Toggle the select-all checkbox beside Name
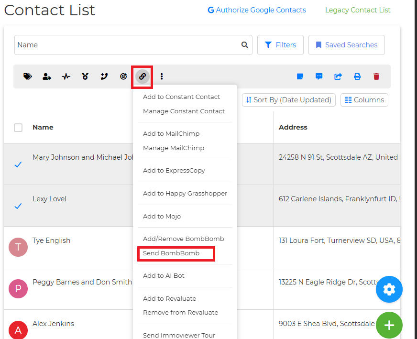417x339 pixels. [x=18, y=128]
